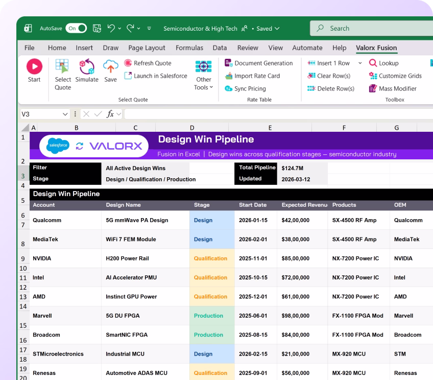Click the formula bar cancel X
This screenshot has width=433, height=380.
tap(86, 114)
